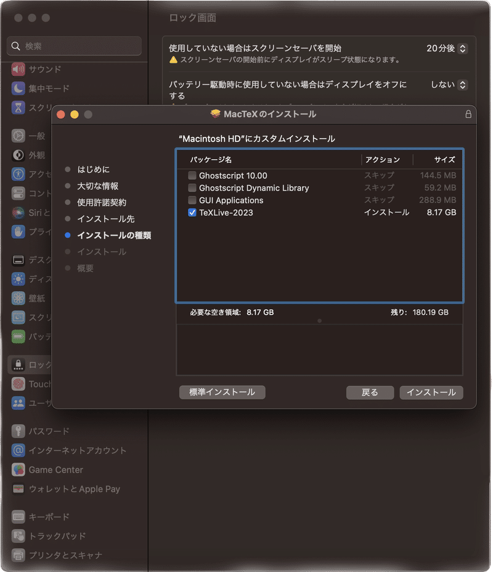Viewport: 493px width, 572px height.
Task: Go to 使用許諾契約 step in installer
Action: point(102,202)
